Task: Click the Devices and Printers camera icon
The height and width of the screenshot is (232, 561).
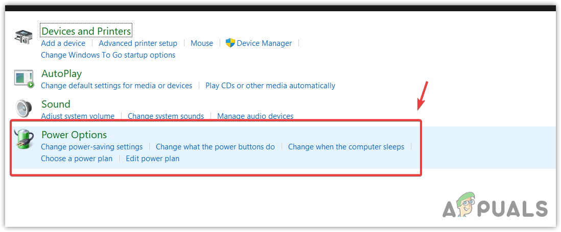Action: (x=24, y=37)
